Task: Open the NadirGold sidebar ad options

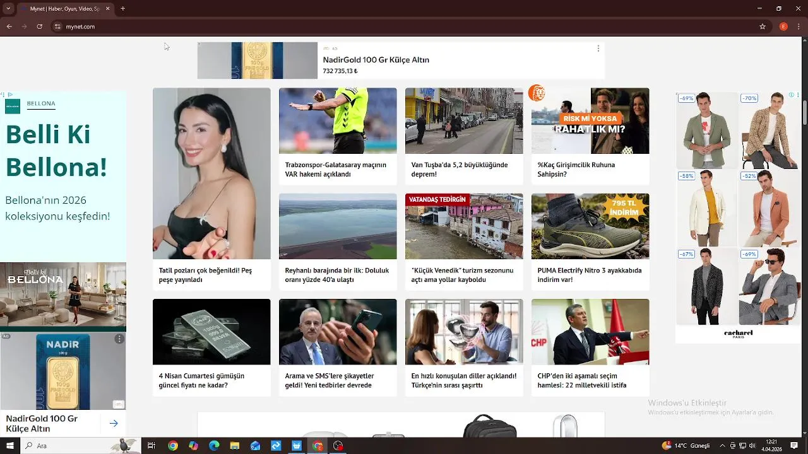Action: 119,339
